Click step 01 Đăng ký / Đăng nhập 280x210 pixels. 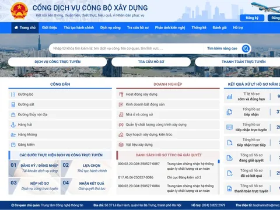point(34,169)
